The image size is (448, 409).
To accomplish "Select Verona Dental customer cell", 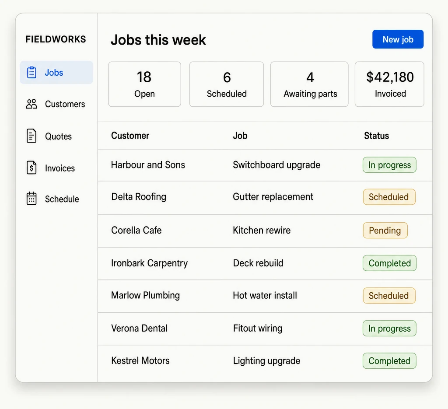I will point(139,329).
